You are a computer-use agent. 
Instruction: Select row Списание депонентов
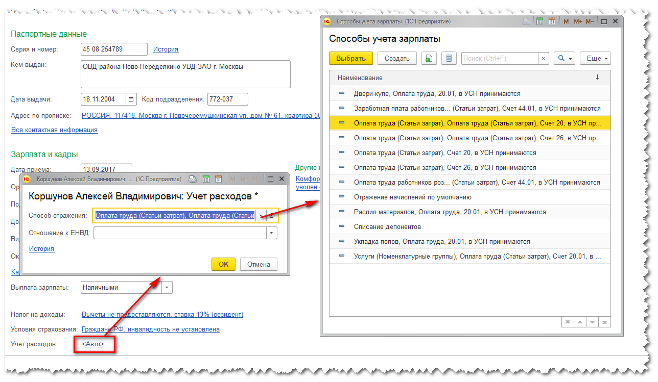pyautogui.click(x=470, y=227)
